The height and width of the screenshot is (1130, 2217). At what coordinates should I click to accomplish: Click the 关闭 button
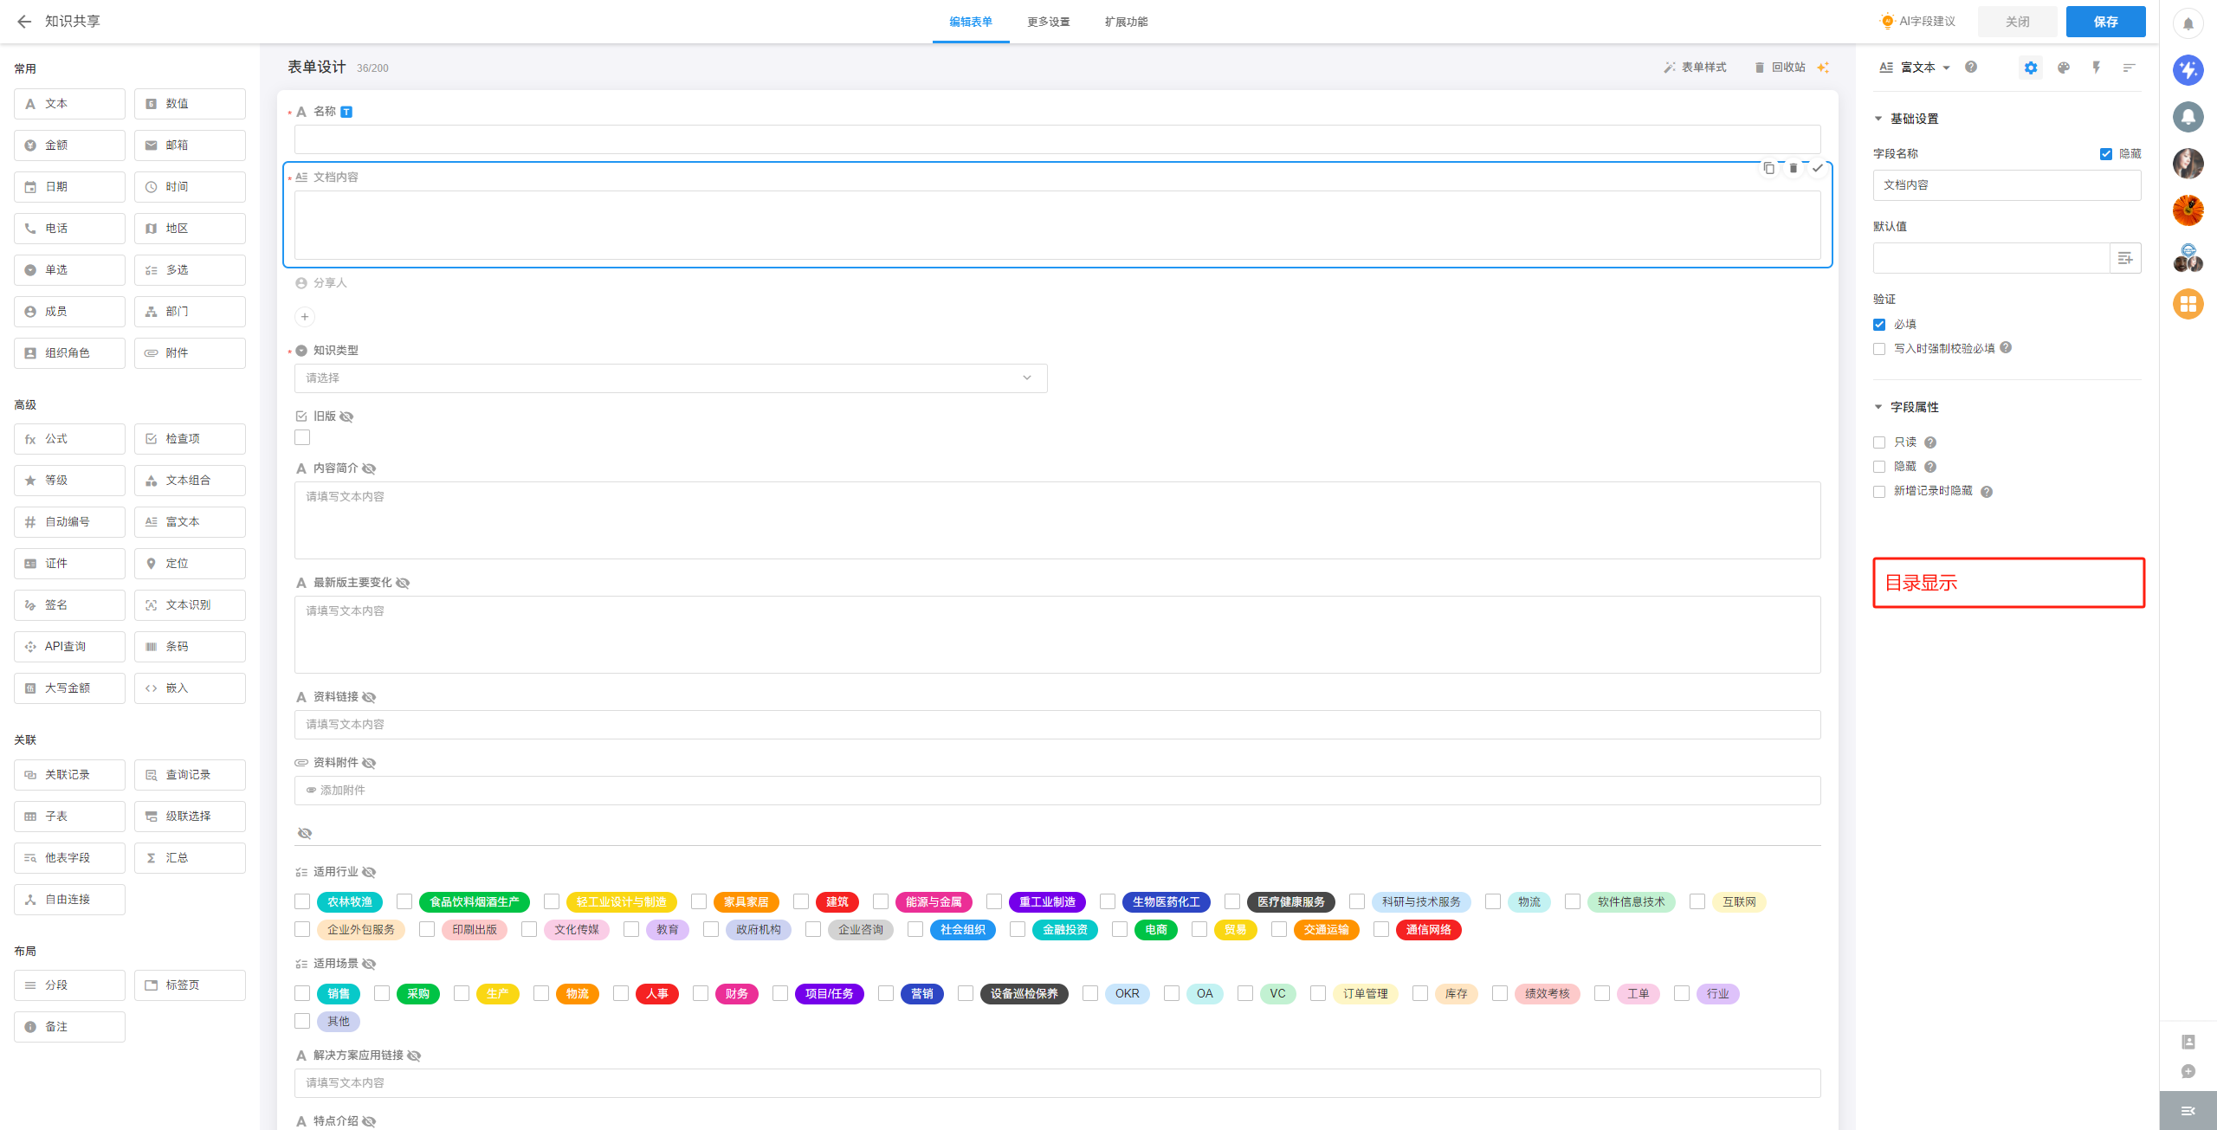pyautogui.click(x=2017, y=22)
